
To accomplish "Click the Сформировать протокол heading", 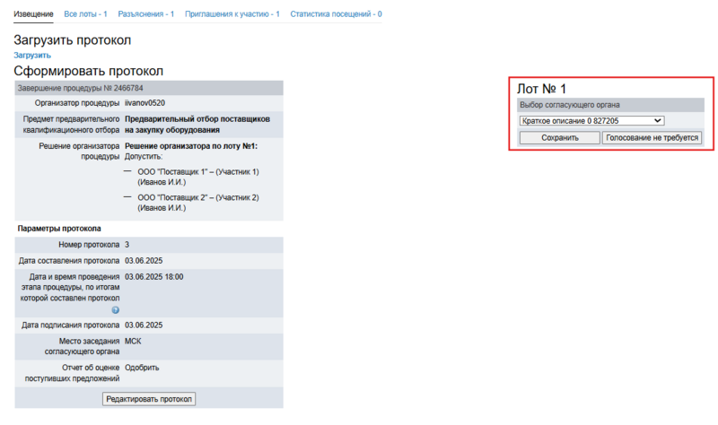I will click(88, 70).
